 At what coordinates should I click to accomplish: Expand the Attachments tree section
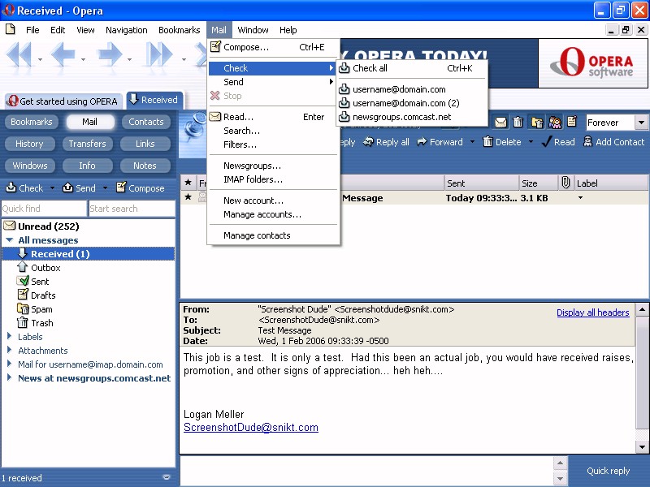pyautogui.click(x=9, y=350)
